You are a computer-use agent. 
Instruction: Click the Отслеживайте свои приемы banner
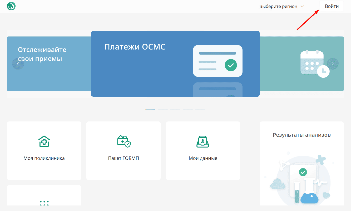coord(42,54)
